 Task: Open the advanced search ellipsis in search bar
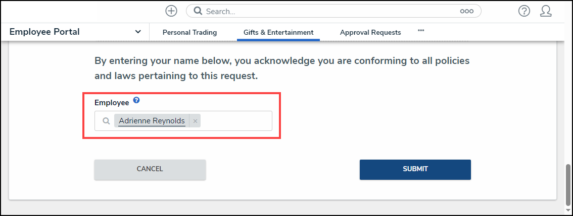pos(466,11)
